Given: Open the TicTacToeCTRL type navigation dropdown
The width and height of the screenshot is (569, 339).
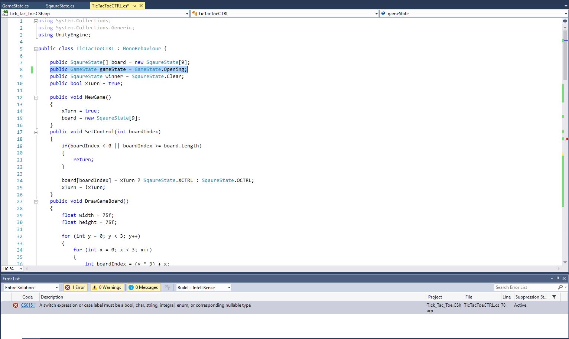Looking at the screenshot, I should [x=376, y=14].
